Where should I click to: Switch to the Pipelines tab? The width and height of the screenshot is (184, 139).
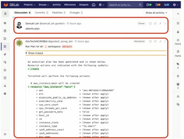(59, 13)
